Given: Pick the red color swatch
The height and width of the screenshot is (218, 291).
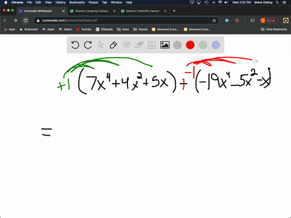Looking at the screenshot, I should click(190, 45).
